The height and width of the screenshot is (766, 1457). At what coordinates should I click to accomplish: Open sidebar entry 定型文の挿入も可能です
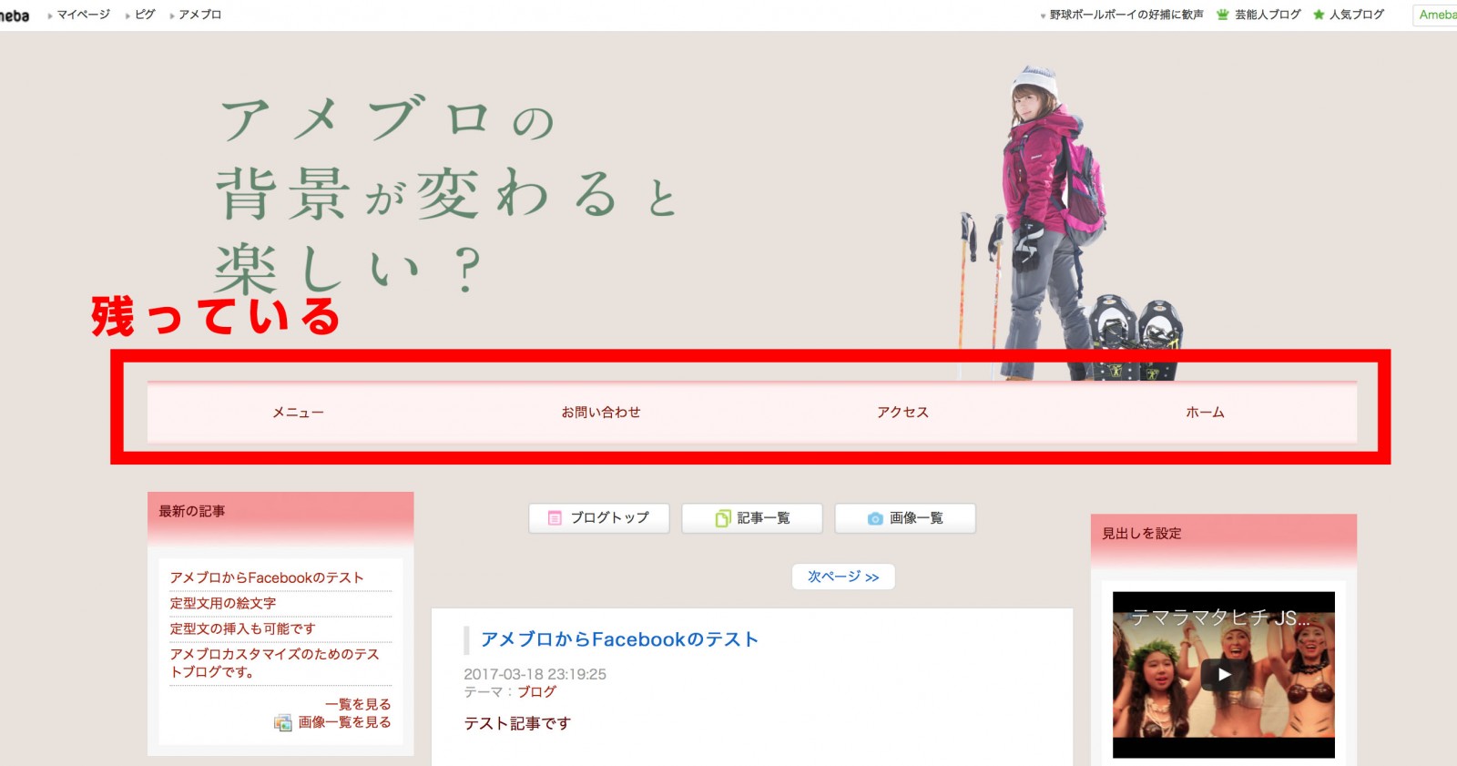(242, 628)
